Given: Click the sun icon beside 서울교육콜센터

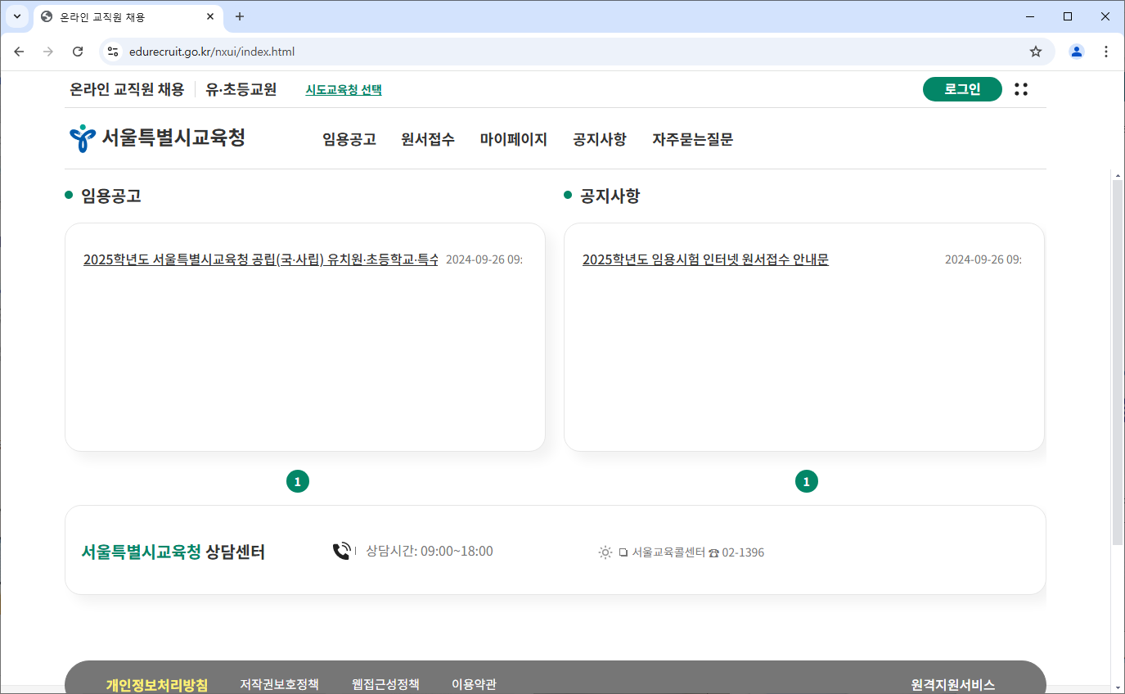Looking at the screenshot, I should pos(605,552).
